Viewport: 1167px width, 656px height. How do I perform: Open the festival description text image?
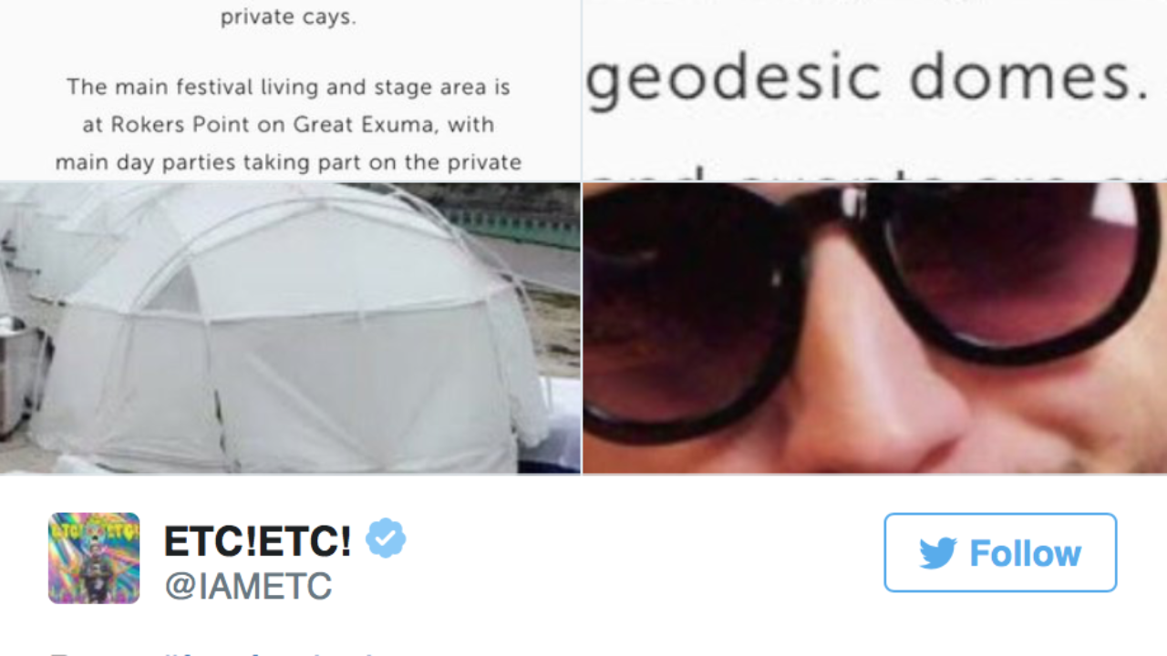click(x=290, y=90)
